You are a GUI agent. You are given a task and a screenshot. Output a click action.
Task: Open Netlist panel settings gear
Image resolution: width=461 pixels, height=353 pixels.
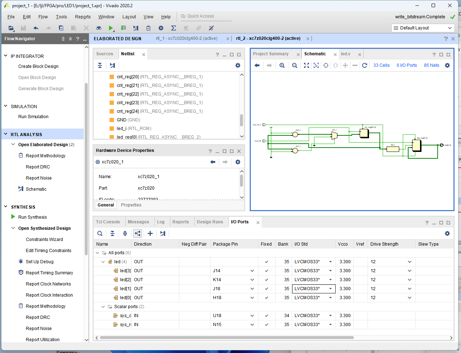(x=238, y=65)
